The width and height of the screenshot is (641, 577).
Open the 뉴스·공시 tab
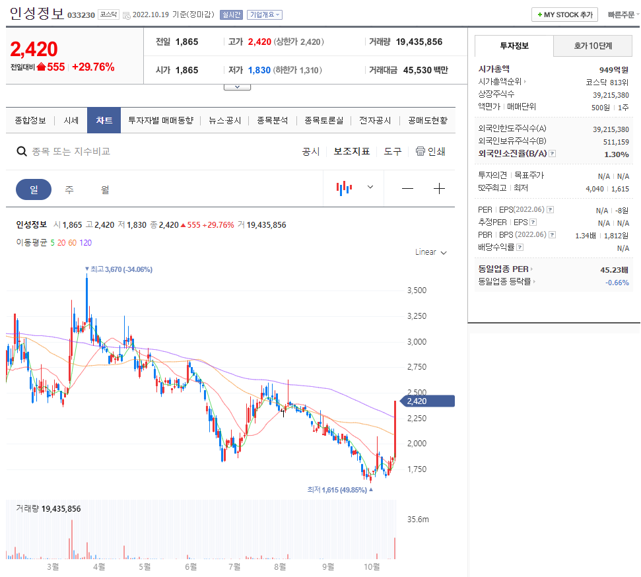pos(225,121)
